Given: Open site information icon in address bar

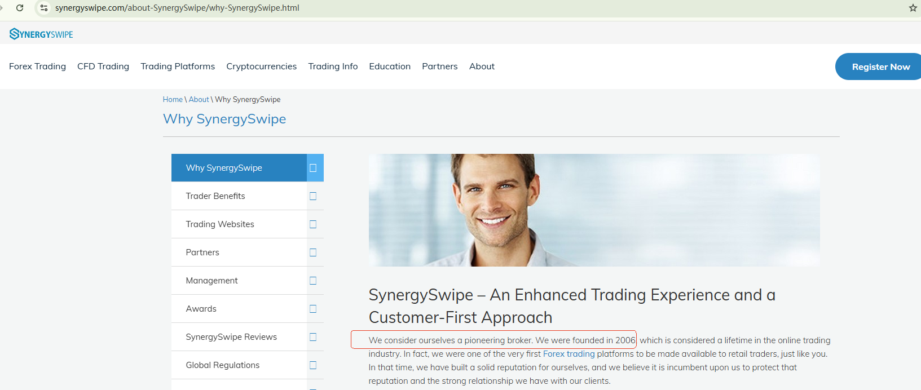Looking at the screenshot, I should click(x=44, y=8).
